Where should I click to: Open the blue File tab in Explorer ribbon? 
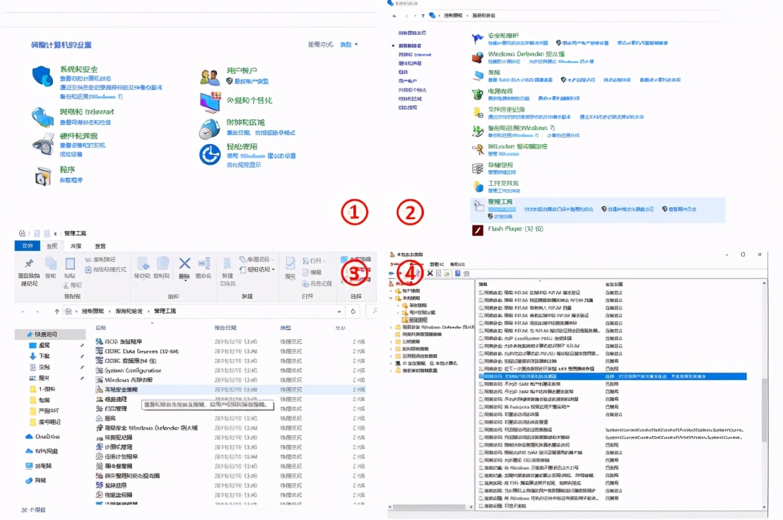click(x=26, y=246)
